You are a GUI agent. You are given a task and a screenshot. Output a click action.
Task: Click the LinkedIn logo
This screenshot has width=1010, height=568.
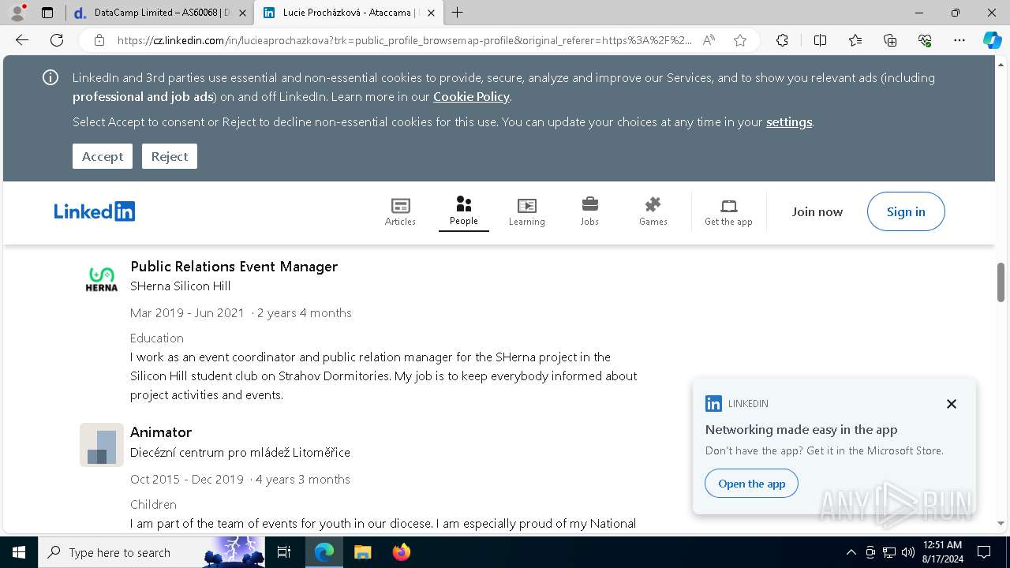pyautogui.click(x=95, y=211)
